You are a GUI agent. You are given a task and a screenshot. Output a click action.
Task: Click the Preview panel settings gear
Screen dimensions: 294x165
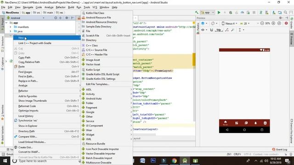281,18
